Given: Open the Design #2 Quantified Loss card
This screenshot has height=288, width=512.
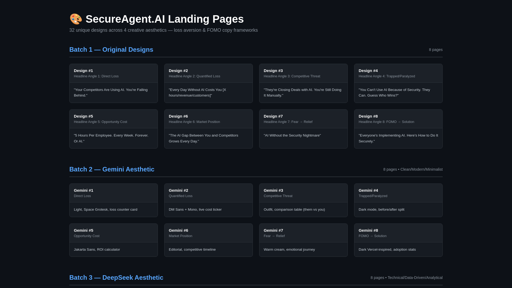Looking at the screenshot, I should coord(208,83).
